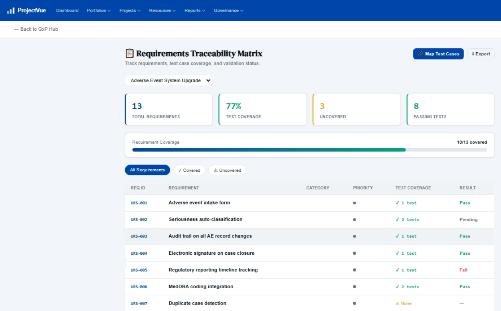
Task: Open requirement URS-003 link
Action: click(x=139, y=236)
